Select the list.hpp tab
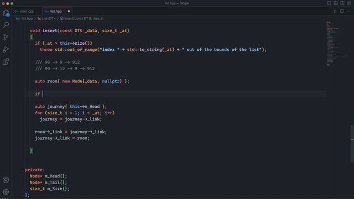 click(56, 11)
